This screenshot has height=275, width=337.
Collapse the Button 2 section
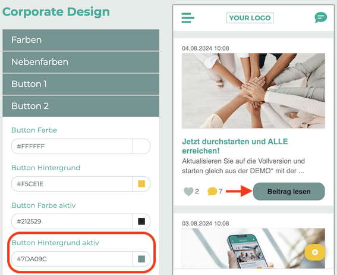click(x=81, y=106)
